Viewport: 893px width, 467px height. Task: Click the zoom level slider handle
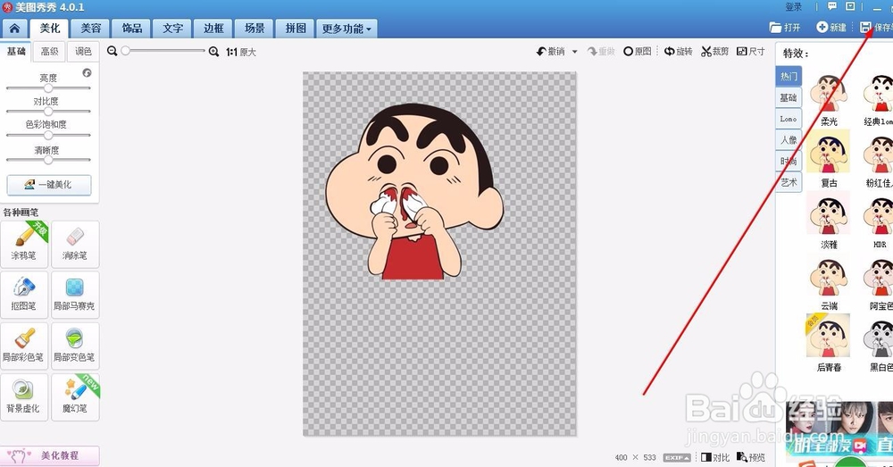click(x=126, y=51)
